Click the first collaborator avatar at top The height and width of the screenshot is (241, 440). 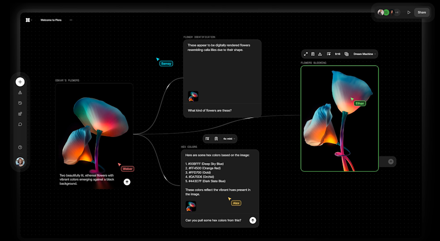pos(380,12)
